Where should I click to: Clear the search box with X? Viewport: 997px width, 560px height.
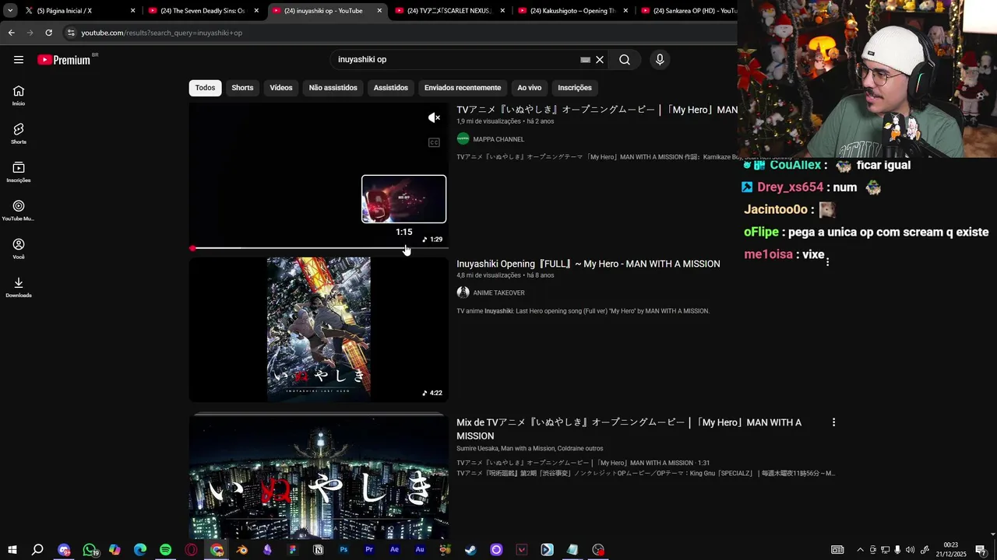coord(600,60)
